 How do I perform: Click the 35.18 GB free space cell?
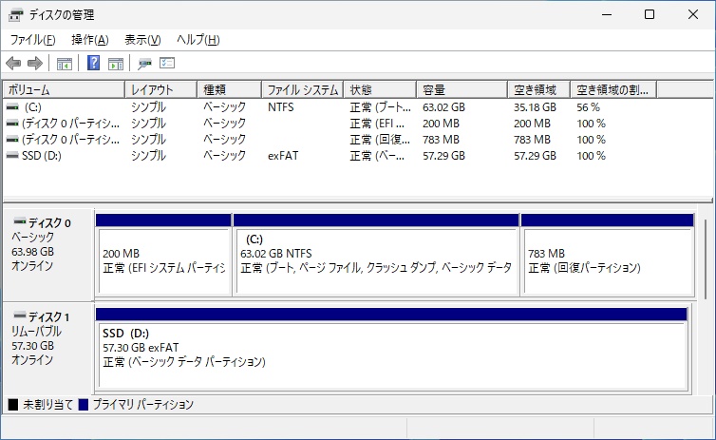click(x=536, y=107)
